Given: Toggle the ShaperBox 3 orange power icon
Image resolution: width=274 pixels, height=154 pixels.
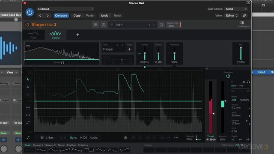Looking at the screenshot, I should tap(27, 25).
